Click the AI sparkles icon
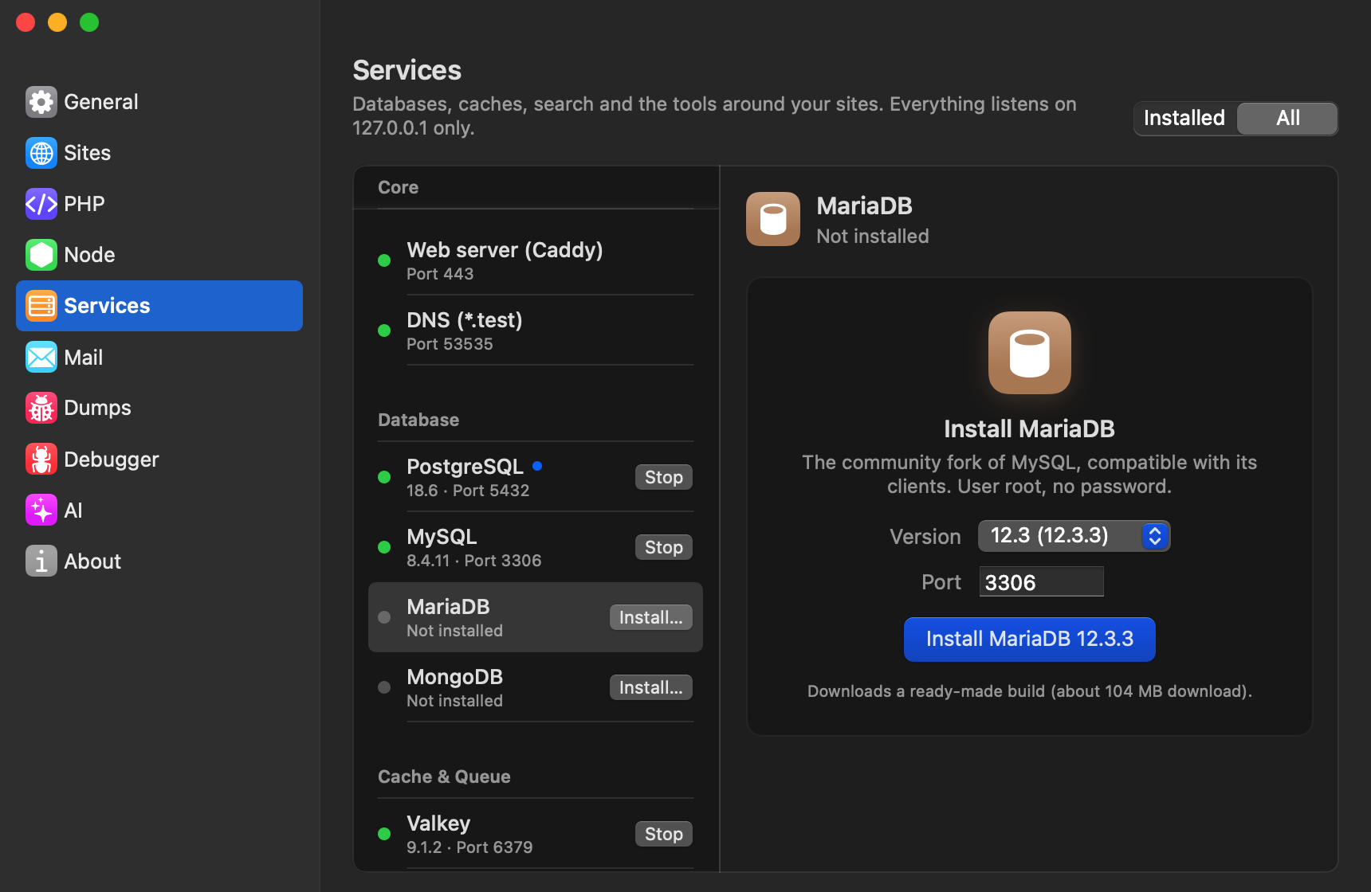The image size is (1371, 892). tap(41, 510)
